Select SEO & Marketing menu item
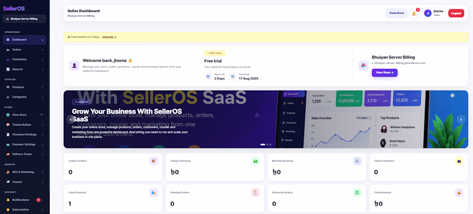The image size is (473, 214). tap(25, 172)
